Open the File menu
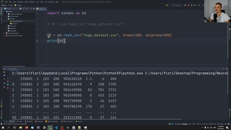The image size is (231, 130). (6, 2)
